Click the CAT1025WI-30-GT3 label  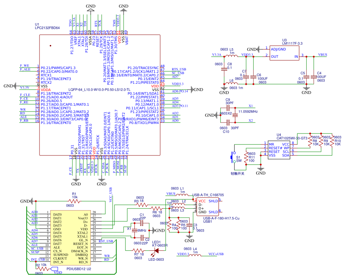coord(292,138)
